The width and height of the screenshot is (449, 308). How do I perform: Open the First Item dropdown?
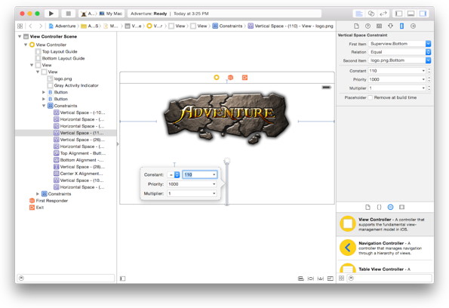click(x=399, y=44)
